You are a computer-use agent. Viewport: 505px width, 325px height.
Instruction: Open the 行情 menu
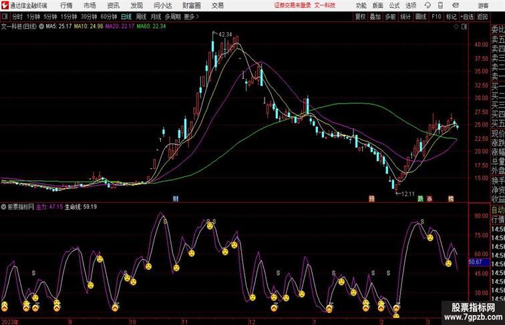(x=66, y=5)
